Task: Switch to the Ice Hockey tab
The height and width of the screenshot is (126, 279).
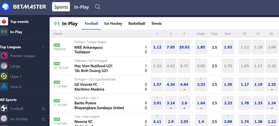Action: [x=113, y=24]
